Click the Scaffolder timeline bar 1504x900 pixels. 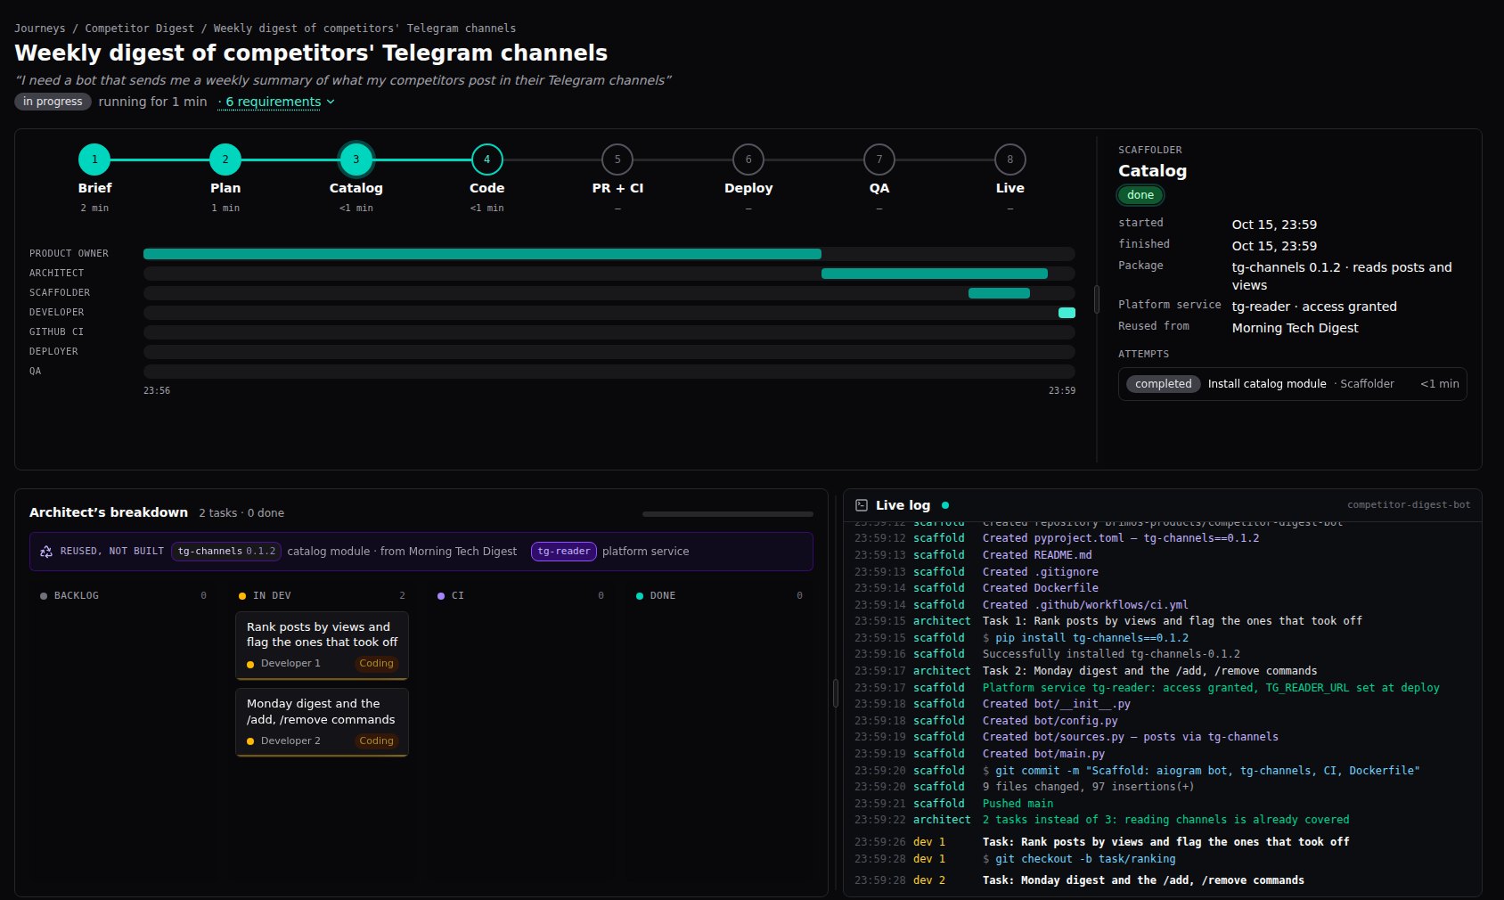pos(999,293)
